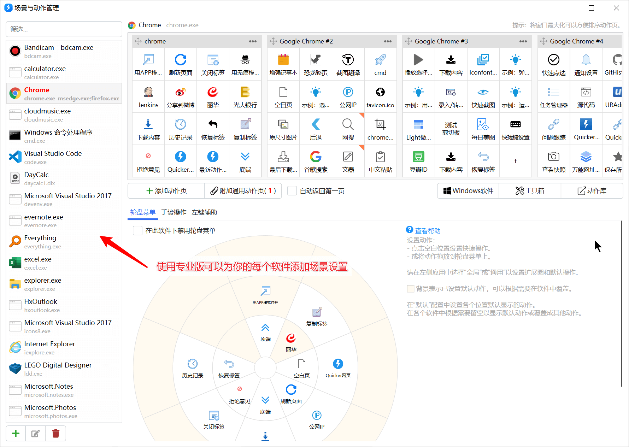Select explorer.exe in the app list

point(64,284)
